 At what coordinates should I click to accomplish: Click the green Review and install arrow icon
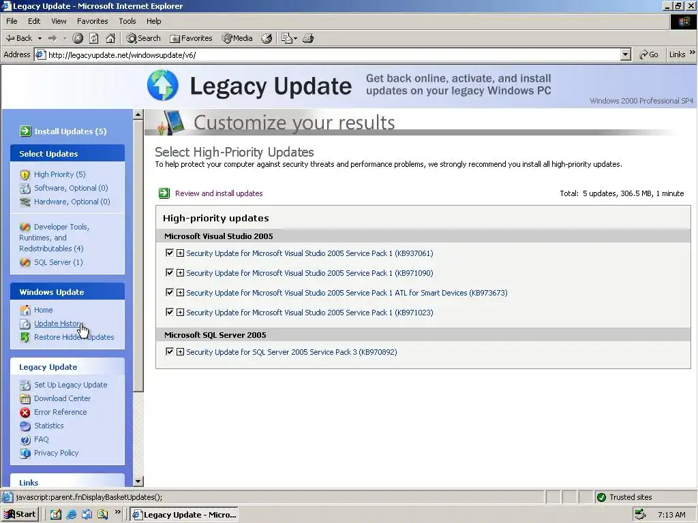(164, 193)
